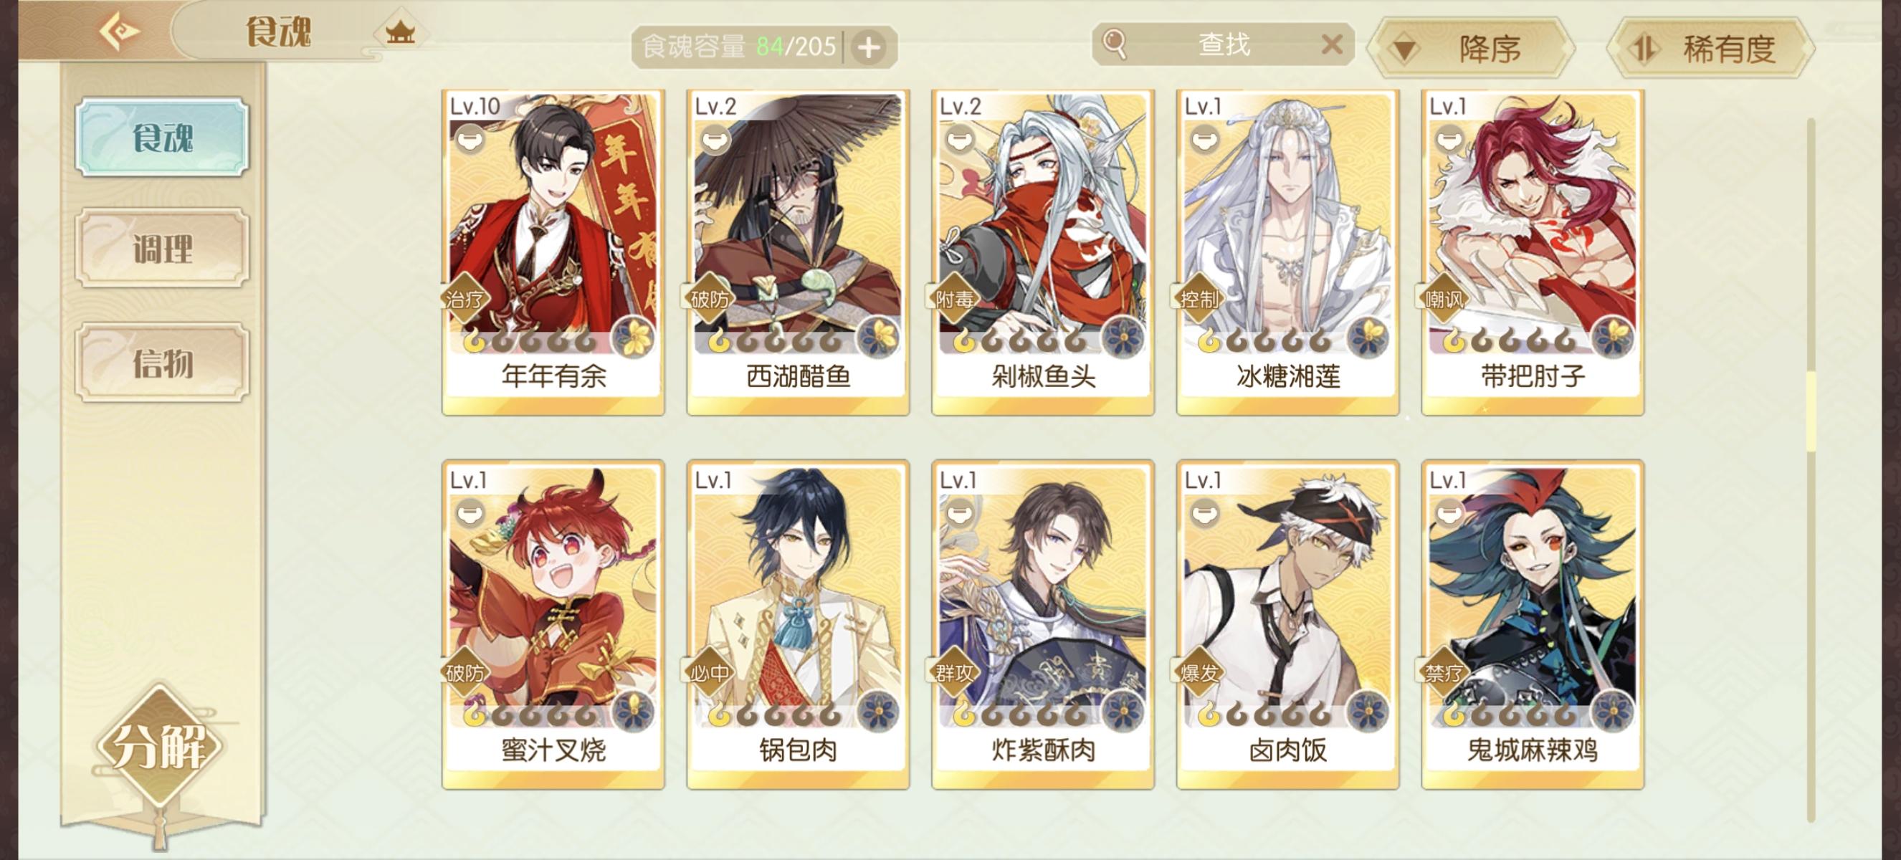Toggle 降序 sort order
The width and height of the screenshot is (1901, 860).
(x=1470, y=49)
